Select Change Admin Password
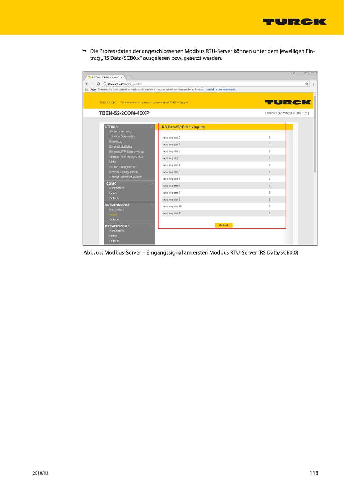Screen dimensions: 344x487 (125, 177)
